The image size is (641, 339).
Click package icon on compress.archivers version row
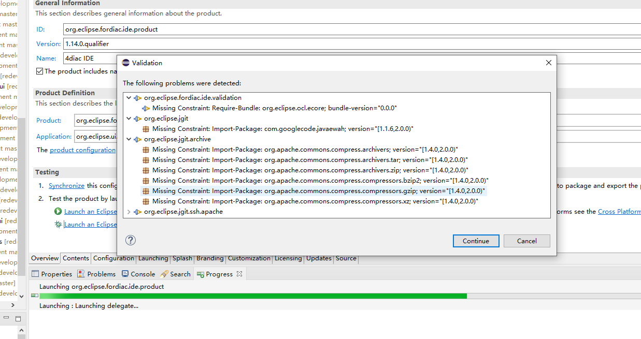[x=146, y=150]
